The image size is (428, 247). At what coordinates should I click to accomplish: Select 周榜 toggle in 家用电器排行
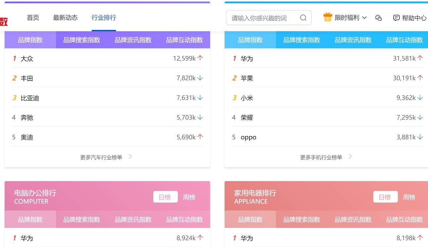pyautogui.click(x=409, y=197)
